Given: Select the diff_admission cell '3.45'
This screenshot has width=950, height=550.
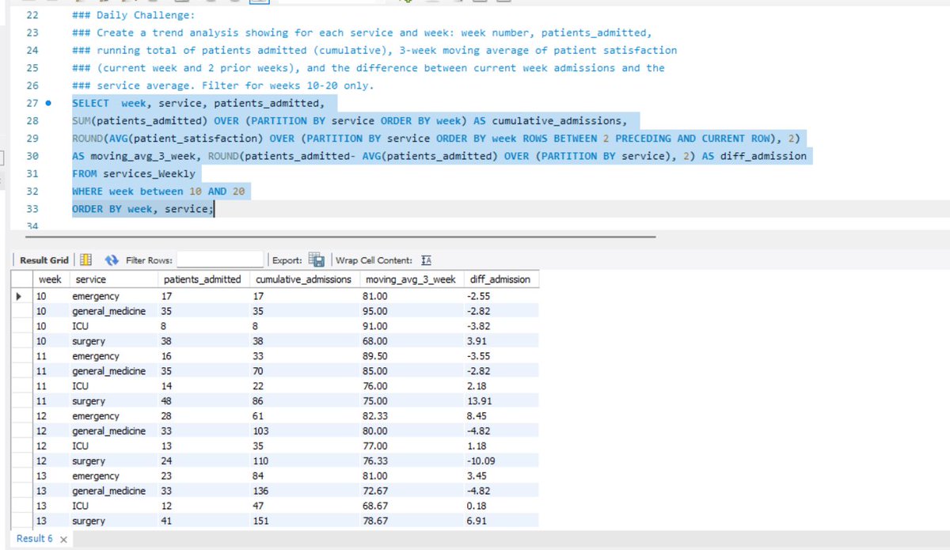Looking at the screenshot, I should tap(500, 476).
